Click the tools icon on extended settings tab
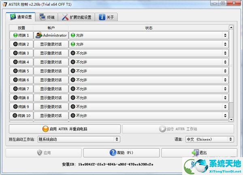Viewport: 243px width, 175px height. (64, 17)
